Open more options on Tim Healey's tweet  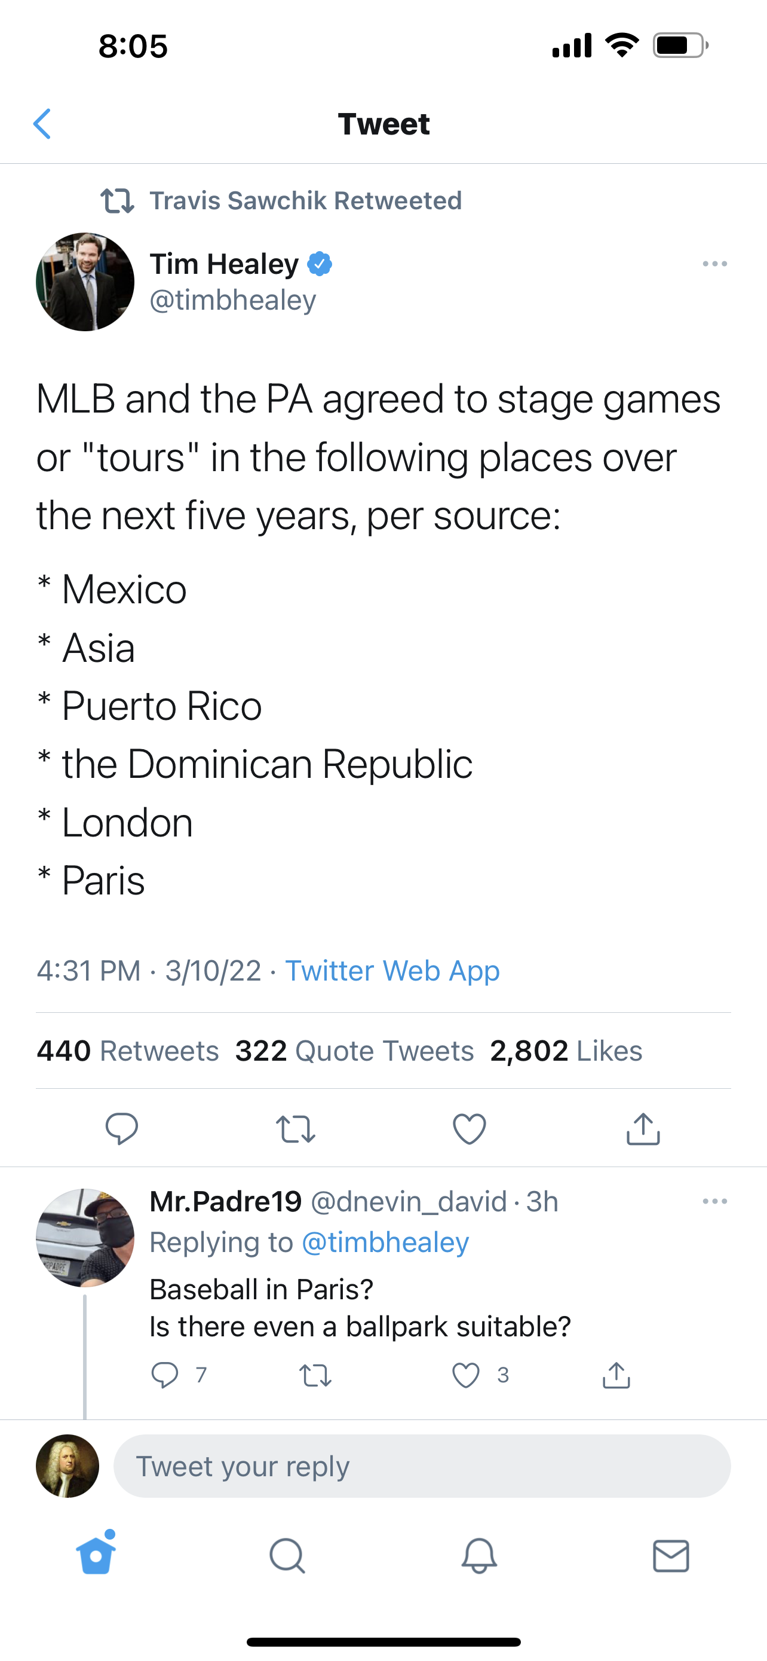coord(715,264)
